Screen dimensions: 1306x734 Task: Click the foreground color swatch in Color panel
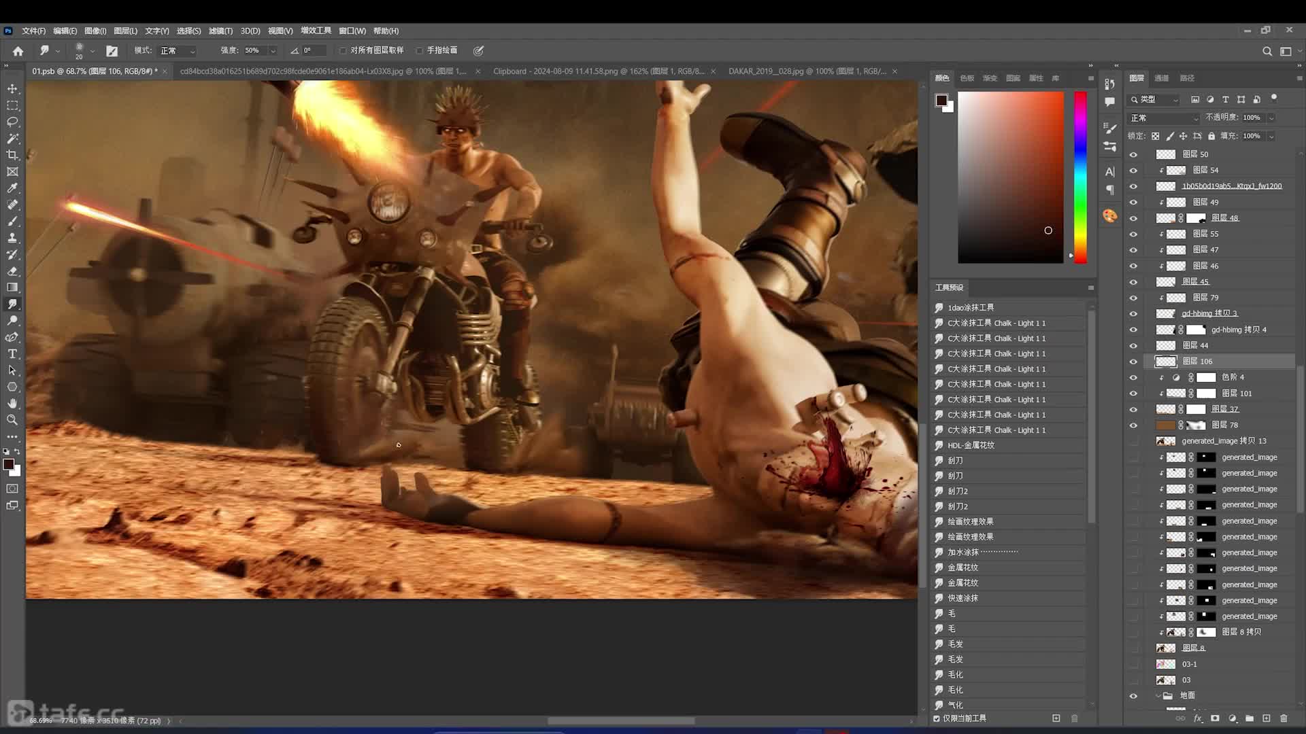point(941,101)
